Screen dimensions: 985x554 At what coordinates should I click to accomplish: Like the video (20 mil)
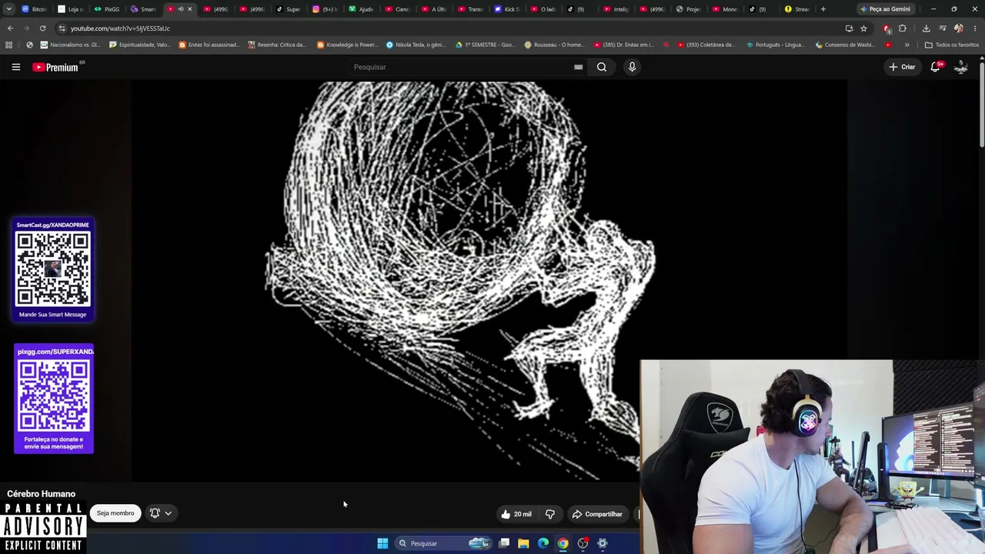pos(516,514)
